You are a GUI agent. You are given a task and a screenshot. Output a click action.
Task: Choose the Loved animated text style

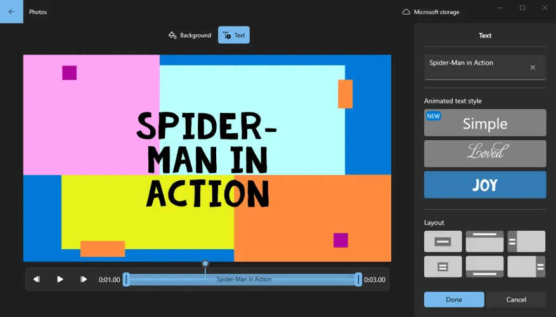point(485,153)
